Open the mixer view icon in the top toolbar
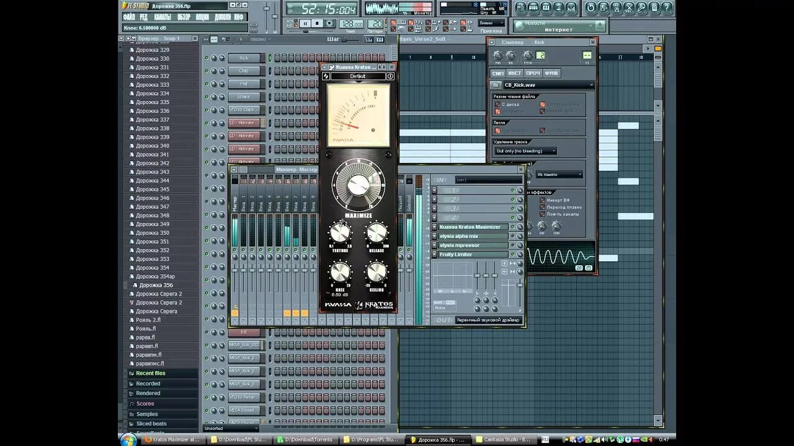This screenshot has height=446, width=794. [571, 8]
